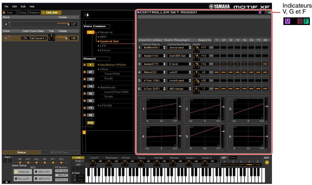Switch to Voice mode
The width and height of the screenshot is (312, 185).
click(x=8, y=12)
